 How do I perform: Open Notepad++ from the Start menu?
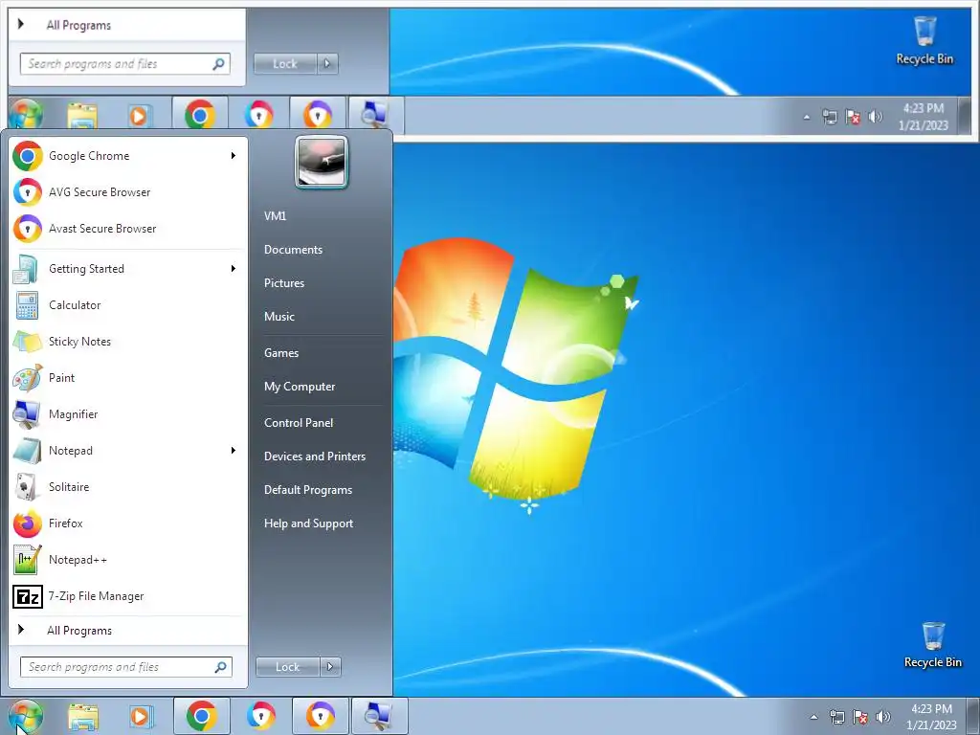pyautogui.click(x=128, y=559)
